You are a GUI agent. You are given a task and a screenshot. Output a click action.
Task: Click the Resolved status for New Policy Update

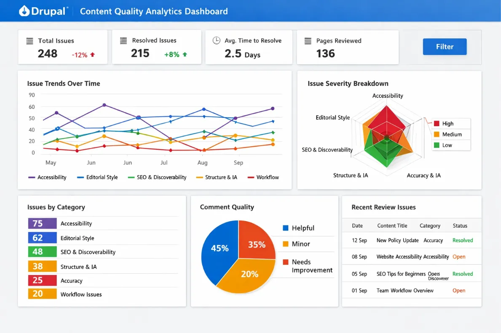462,240
